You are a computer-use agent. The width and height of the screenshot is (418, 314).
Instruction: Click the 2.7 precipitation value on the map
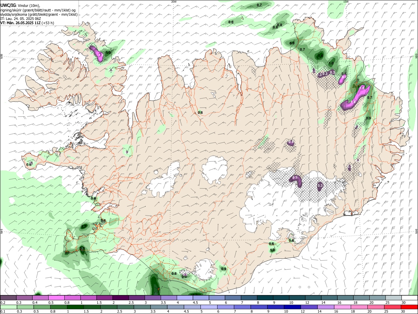pyautogui.click(x=82, y=249)
